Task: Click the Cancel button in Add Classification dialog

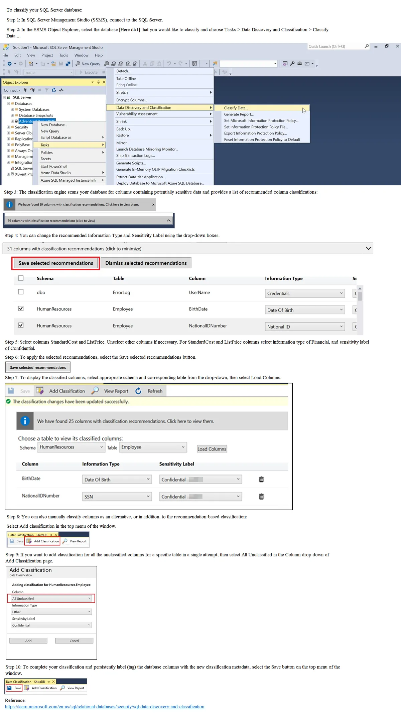Action: point(74,641)
